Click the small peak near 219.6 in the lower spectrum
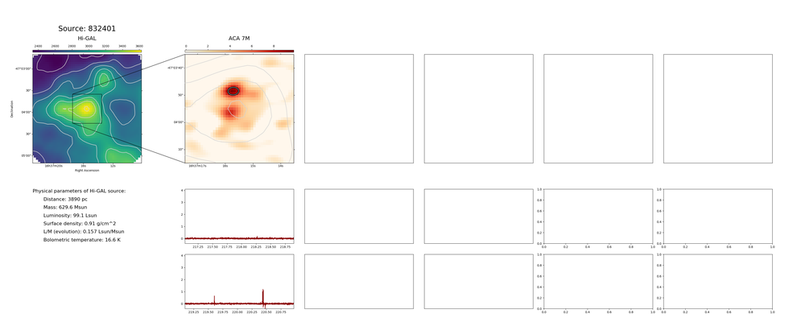Screen dimensions: 805x326 tap(215, 299)
